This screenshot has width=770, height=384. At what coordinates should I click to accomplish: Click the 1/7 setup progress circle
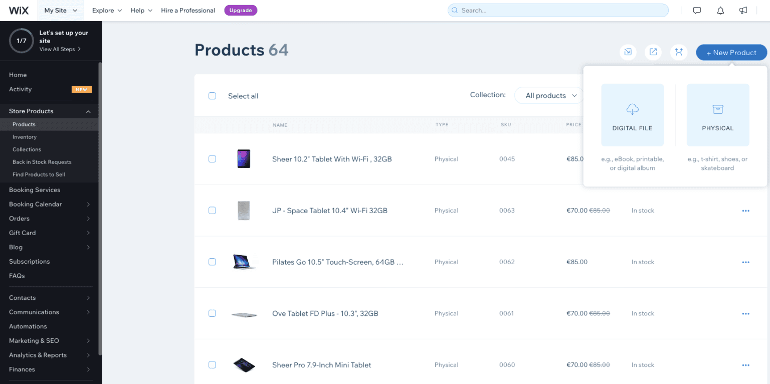click(x=21, y=41)
